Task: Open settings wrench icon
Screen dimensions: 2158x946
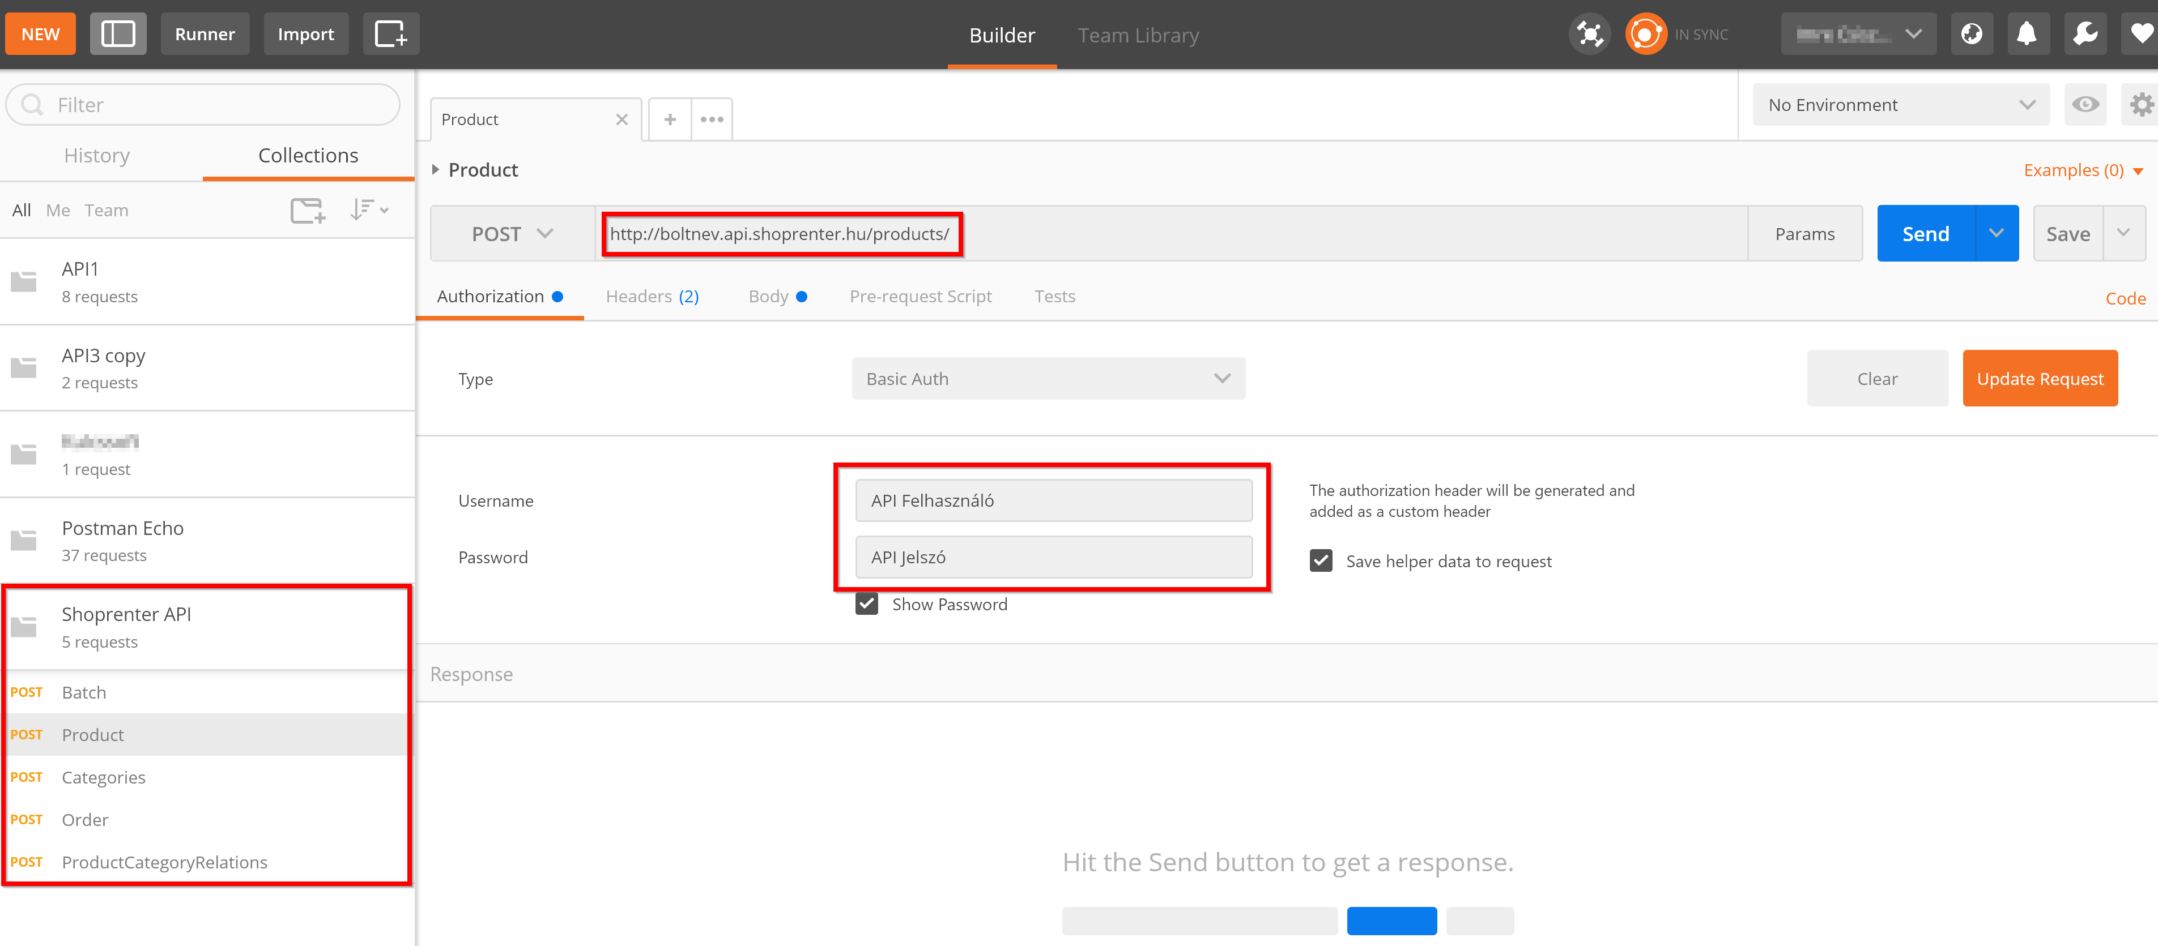Action: [x=2084, y=35]
